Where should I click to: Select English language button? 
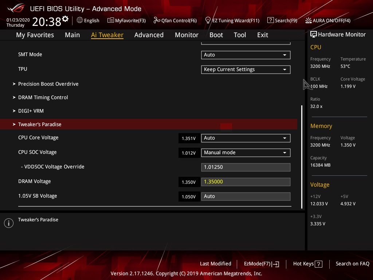point(88,20)
